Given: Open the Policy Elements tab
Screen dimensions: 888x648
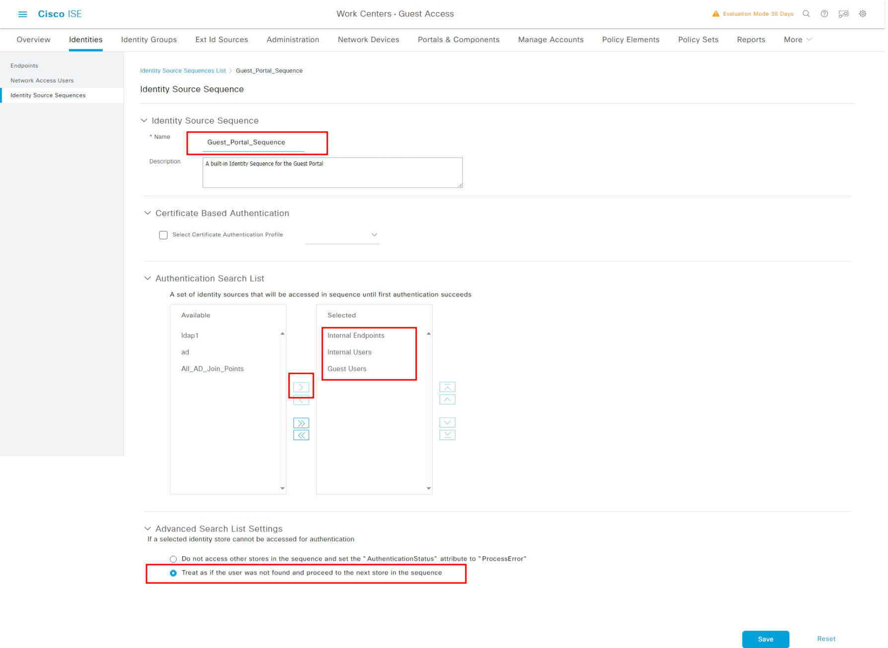Looking at the screenshot, I should pyautogui.click(x=631, y=40).
